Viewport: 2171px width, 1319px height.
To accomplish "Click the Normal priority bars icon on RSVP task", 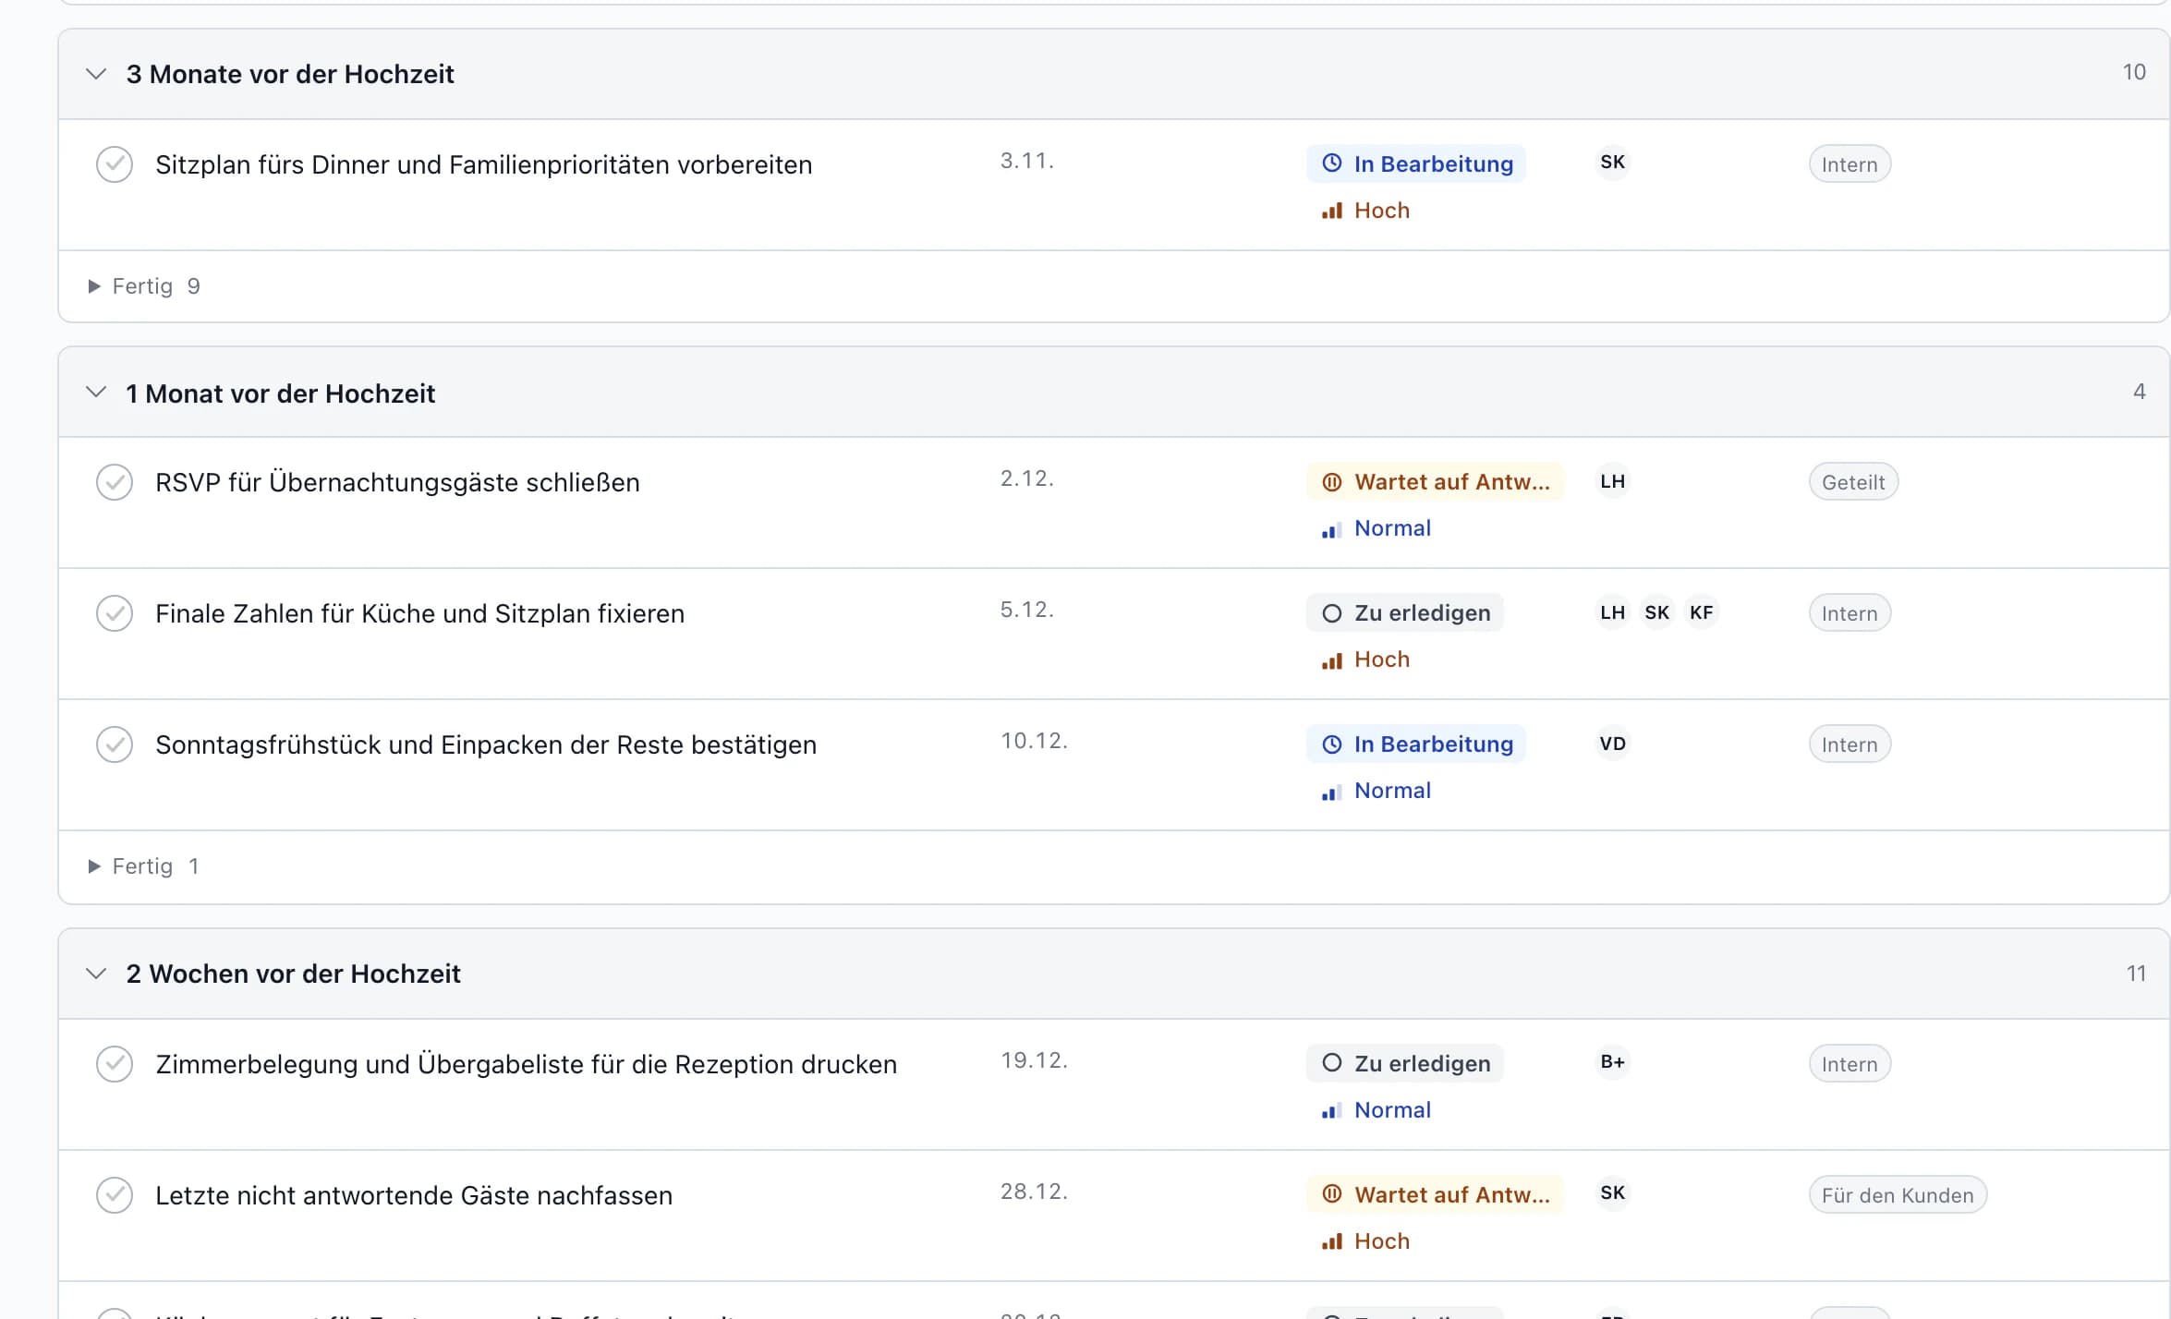I will [1331, 529].
